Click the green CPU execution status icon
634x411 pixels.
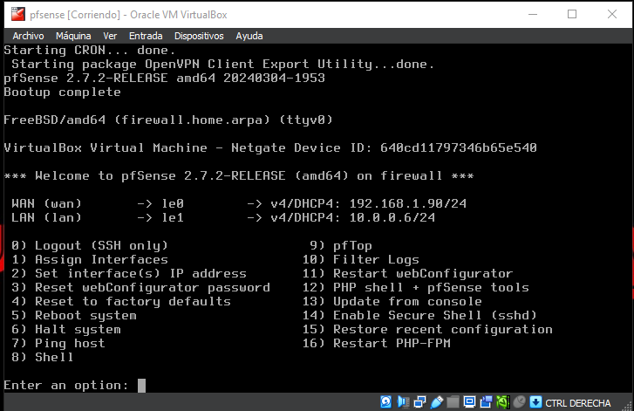[x=502, y=402]
